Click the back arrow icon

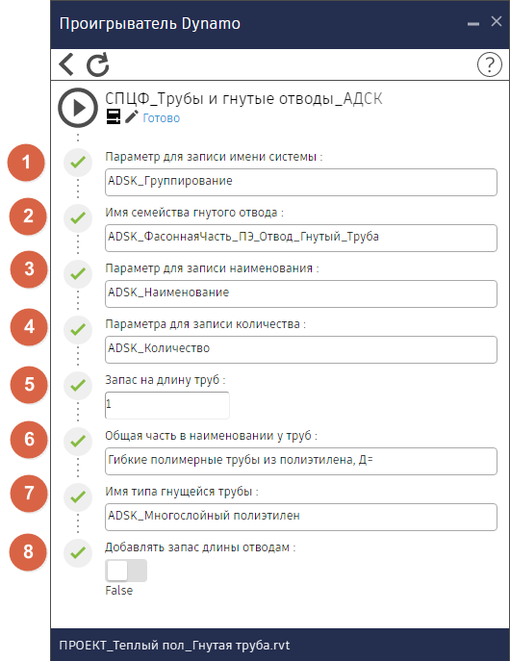(66, 64)
